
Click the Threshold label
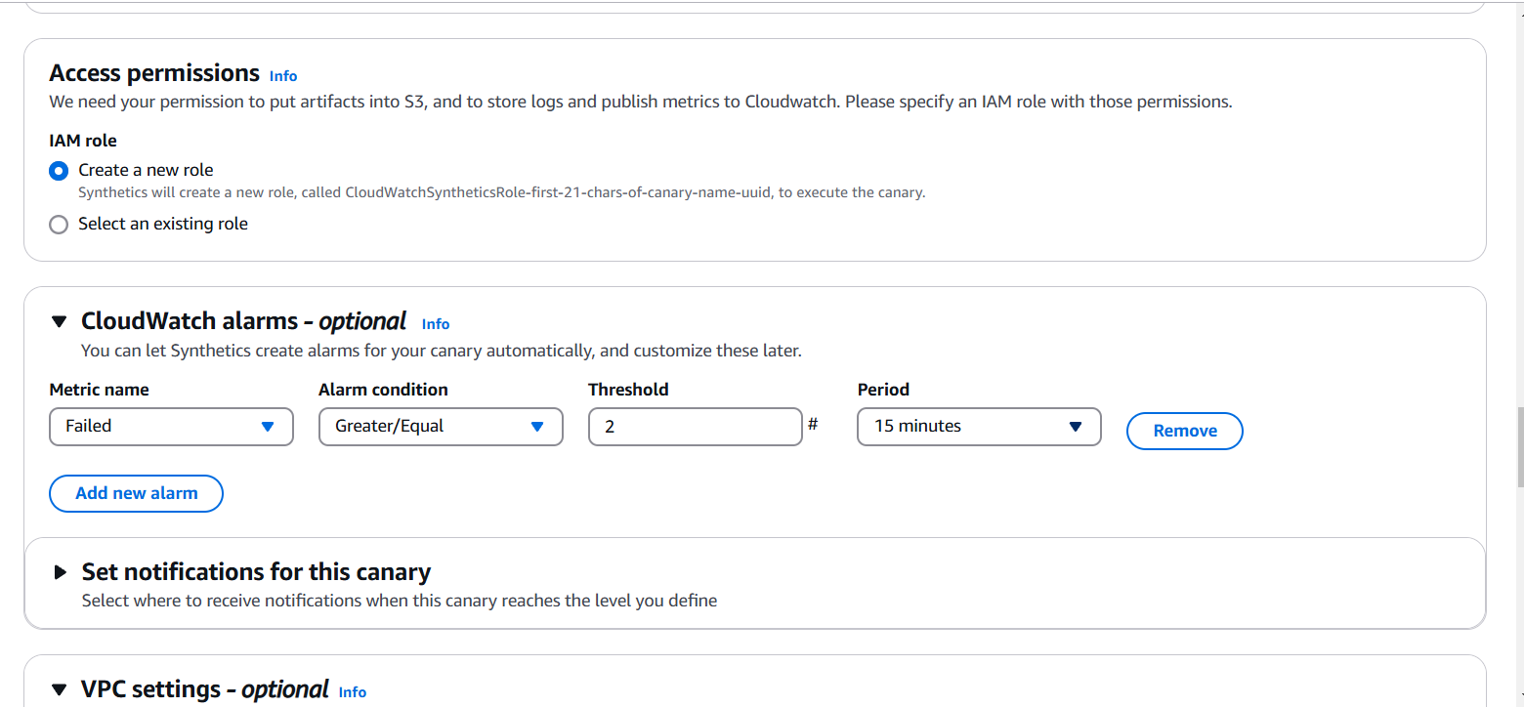[628, 390]
